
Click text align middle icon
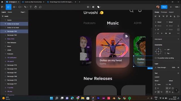click(x=170, y=92)
